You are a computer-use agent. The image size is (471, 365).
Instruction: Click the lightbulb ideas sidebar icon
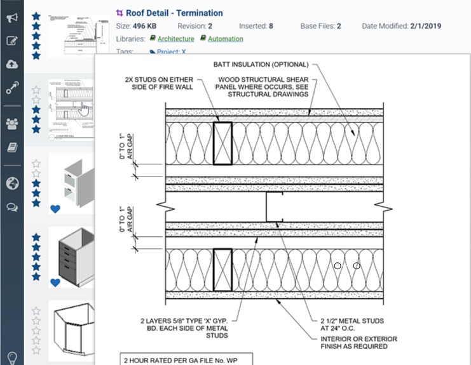click(x=12, y=357)
